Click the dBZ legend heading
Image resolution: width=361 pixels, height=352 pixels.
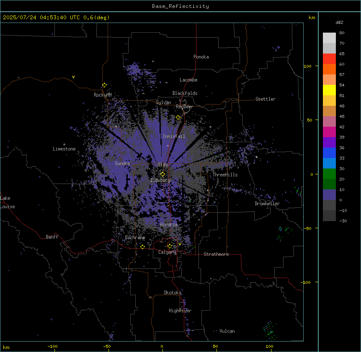339,23
